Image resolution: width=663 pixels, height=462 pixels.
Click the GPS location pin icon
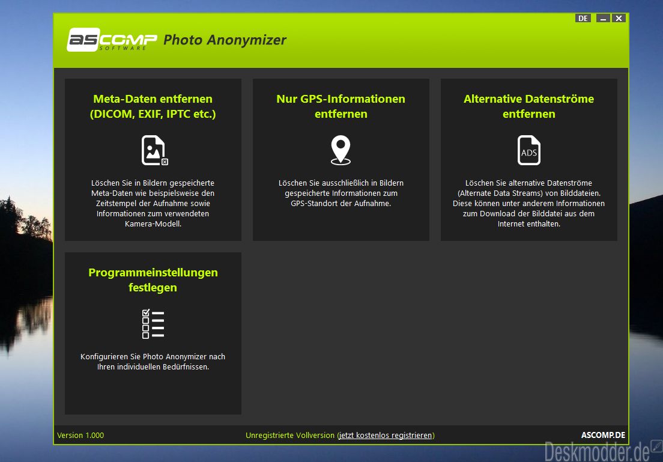341,150
